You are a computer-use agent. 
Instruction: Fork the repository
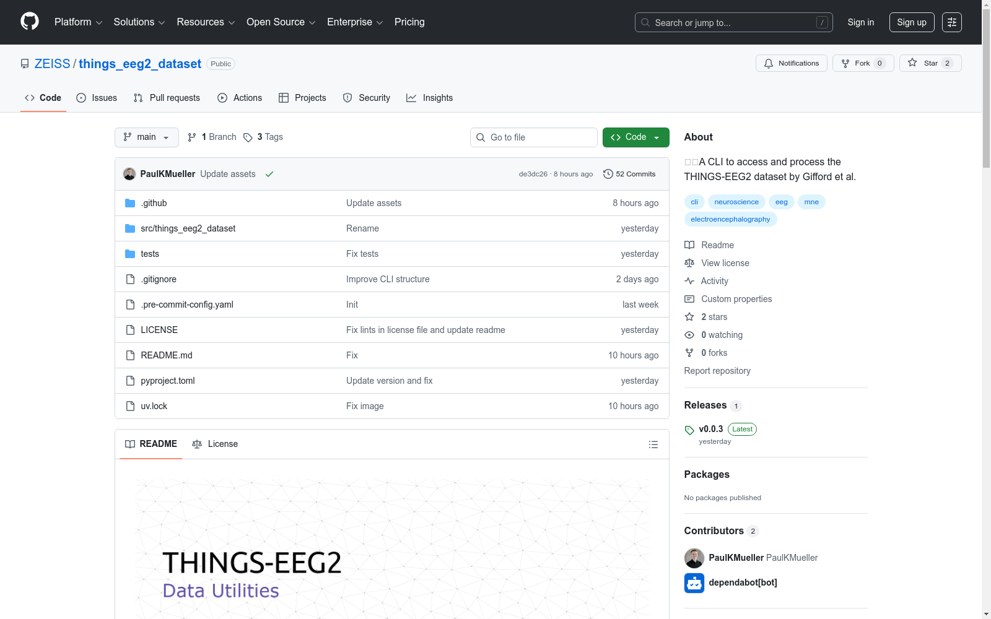tap(863, 63)
